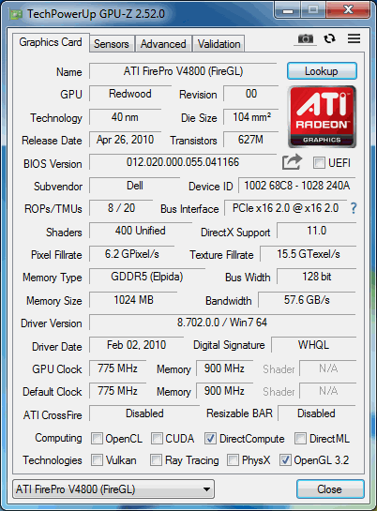
Task: Open the hamburger menu icon
Action: (354, 38)
